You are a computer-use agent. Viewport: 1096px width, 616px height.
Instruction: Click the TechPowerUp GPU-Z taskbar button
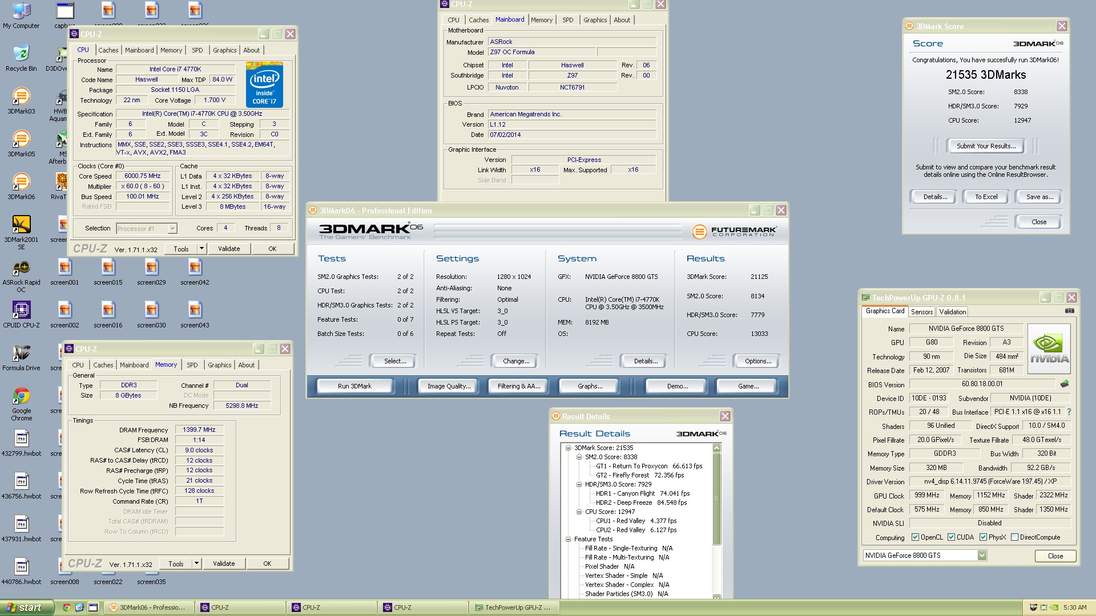click(515, 607)
